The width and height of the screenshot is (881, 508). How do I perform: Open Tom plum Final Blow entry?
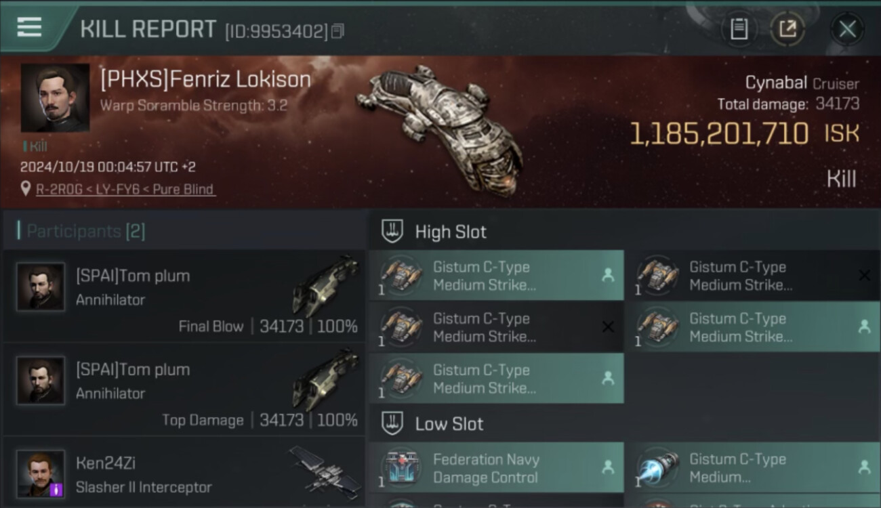184,295
